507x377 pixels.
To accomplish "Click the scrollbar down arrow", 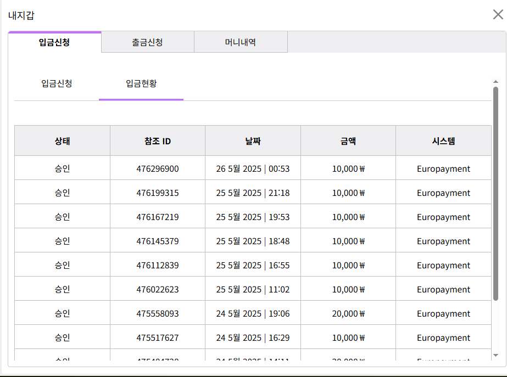I will [495, 355].
